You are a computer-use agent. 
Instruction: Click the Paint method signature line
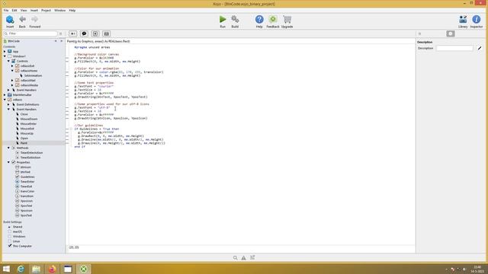(x=98, y=41)
